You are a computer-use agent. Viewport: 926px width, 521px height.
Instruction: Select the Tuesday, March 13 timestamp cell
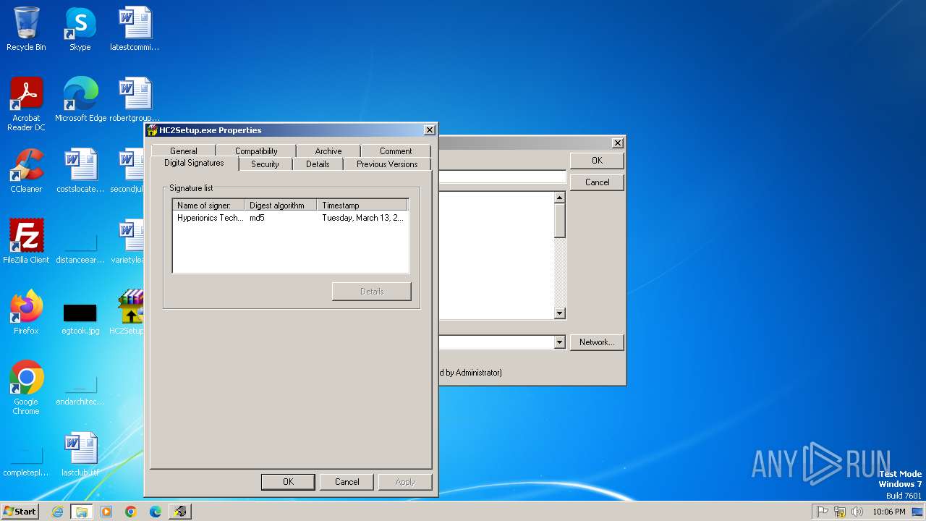coord(362,218)
